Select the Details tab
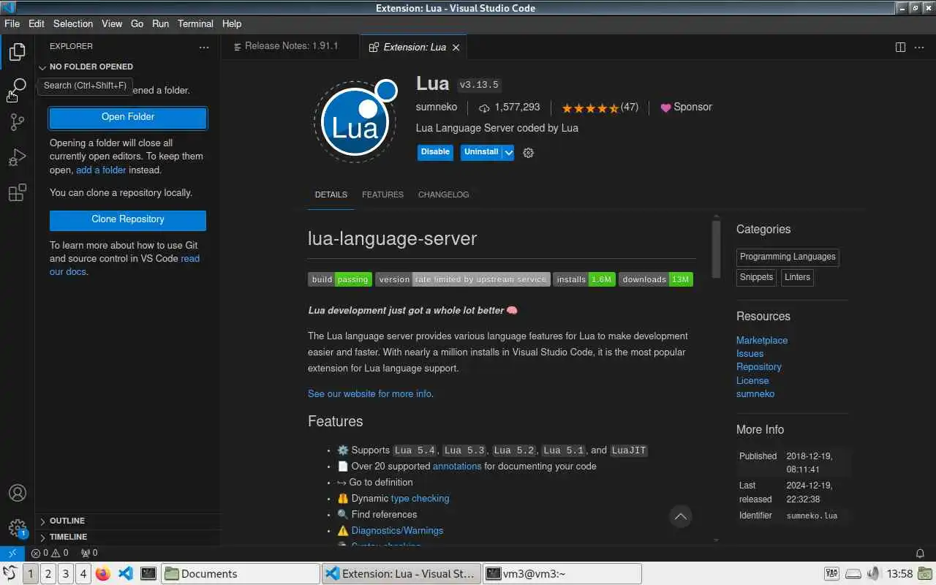 tap(331, 195)
